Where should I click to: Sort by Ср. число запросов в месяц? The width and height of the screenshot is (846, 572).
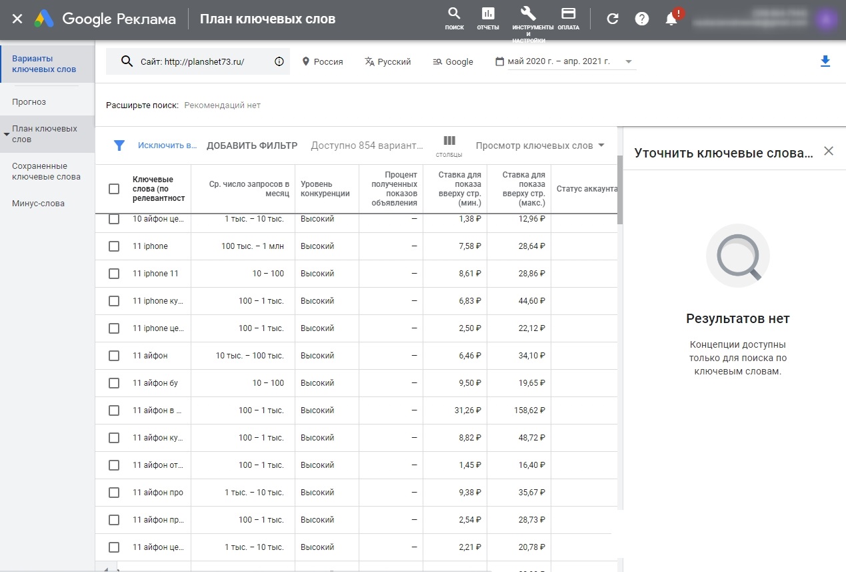249,189
